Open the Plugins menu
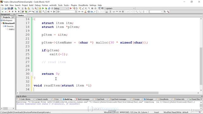Screen dimensions: 203x114 coord(74,5)
